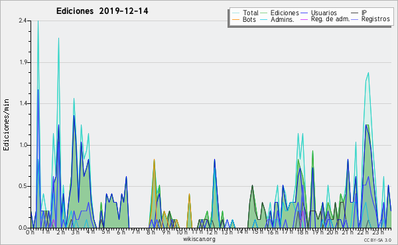
Task: Click the "15 h" x-axis label
Action: coord(257,232)
